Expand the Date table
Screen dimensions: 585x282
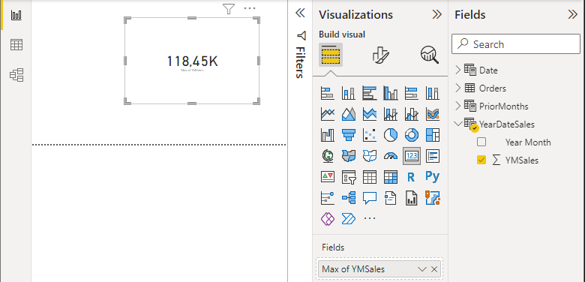point(458,70)
